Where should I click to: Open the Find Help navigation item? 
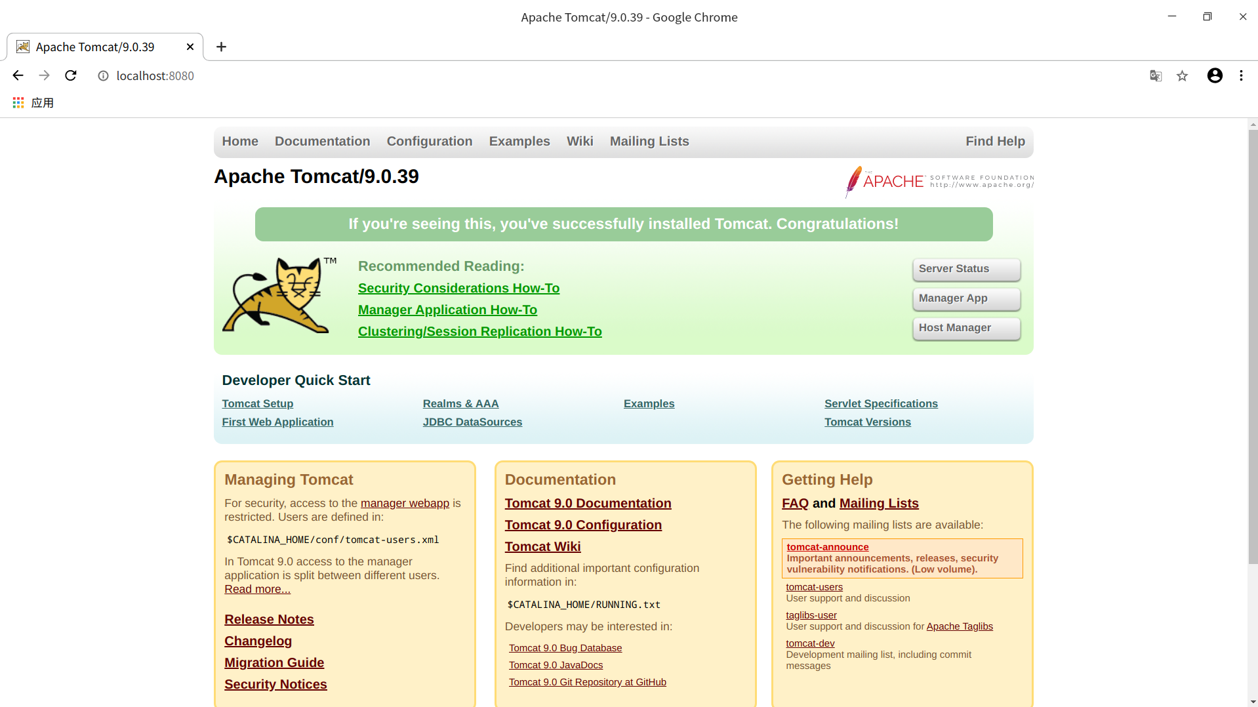click(995, 141)
